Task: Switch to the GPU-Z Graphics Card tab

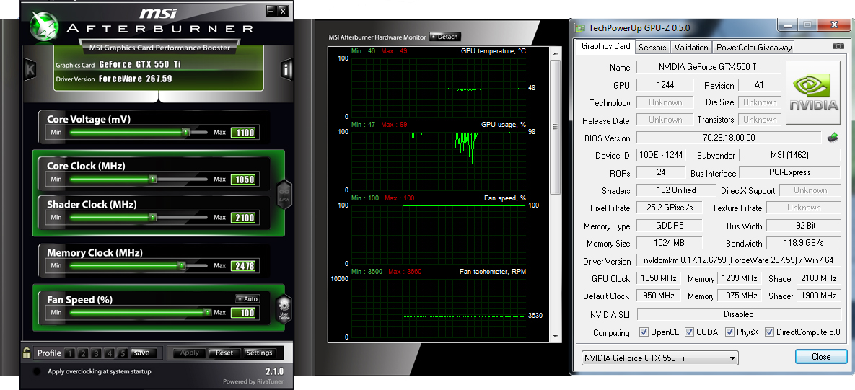Action: coord(606,46)
